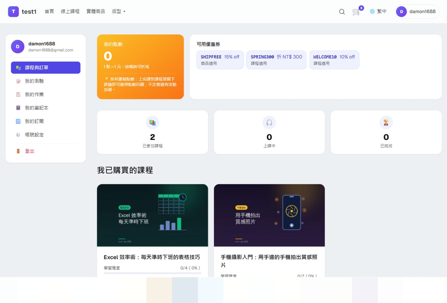The height and width of the screenshot is (303, 447).
Task: Click the 登出 door icon
Action: pyautogui.click(x=18, y=151)
